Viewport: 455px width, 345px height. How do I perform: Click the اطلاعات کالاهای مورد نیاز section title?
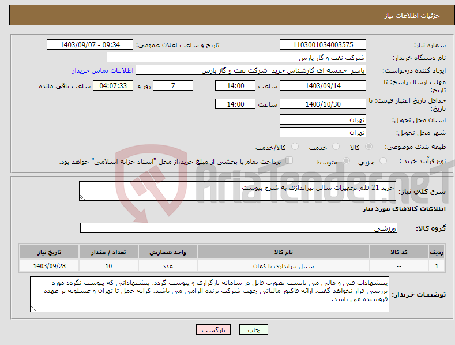(x=404, y=209)
